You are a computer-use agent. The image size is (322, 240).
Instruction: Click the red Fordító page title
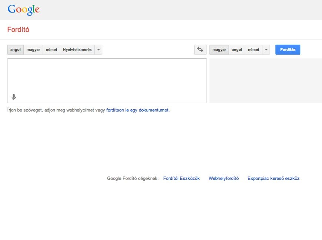coord(18,30)
